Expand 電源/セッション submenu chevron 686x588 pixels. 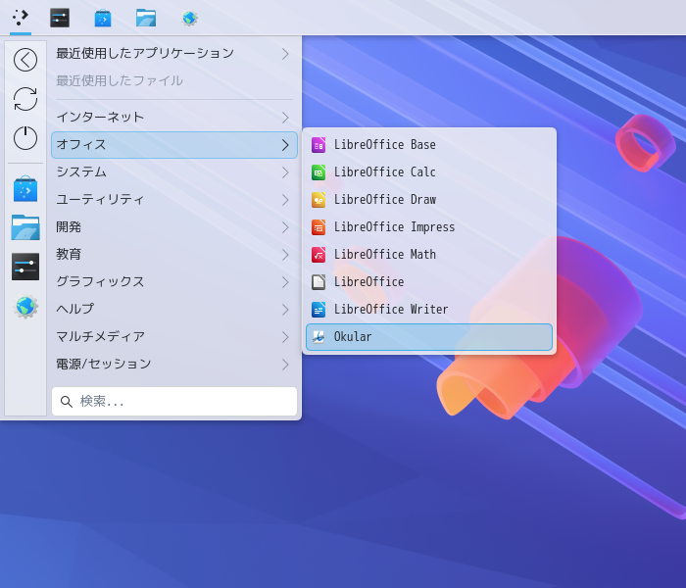[285, 365]
